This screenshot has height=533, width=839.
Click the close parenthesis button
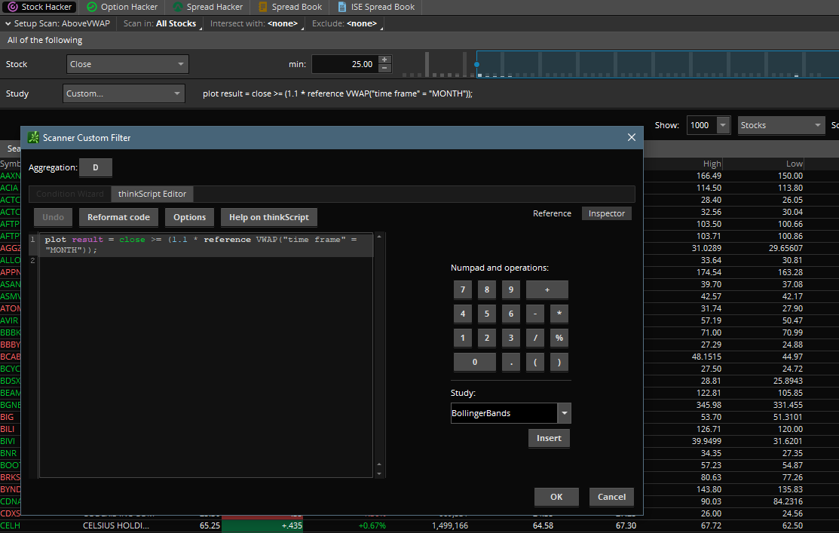(559, 363)
